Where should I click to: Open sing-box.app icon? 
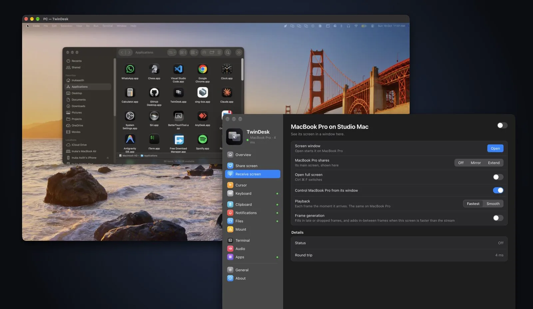point(203,93)
